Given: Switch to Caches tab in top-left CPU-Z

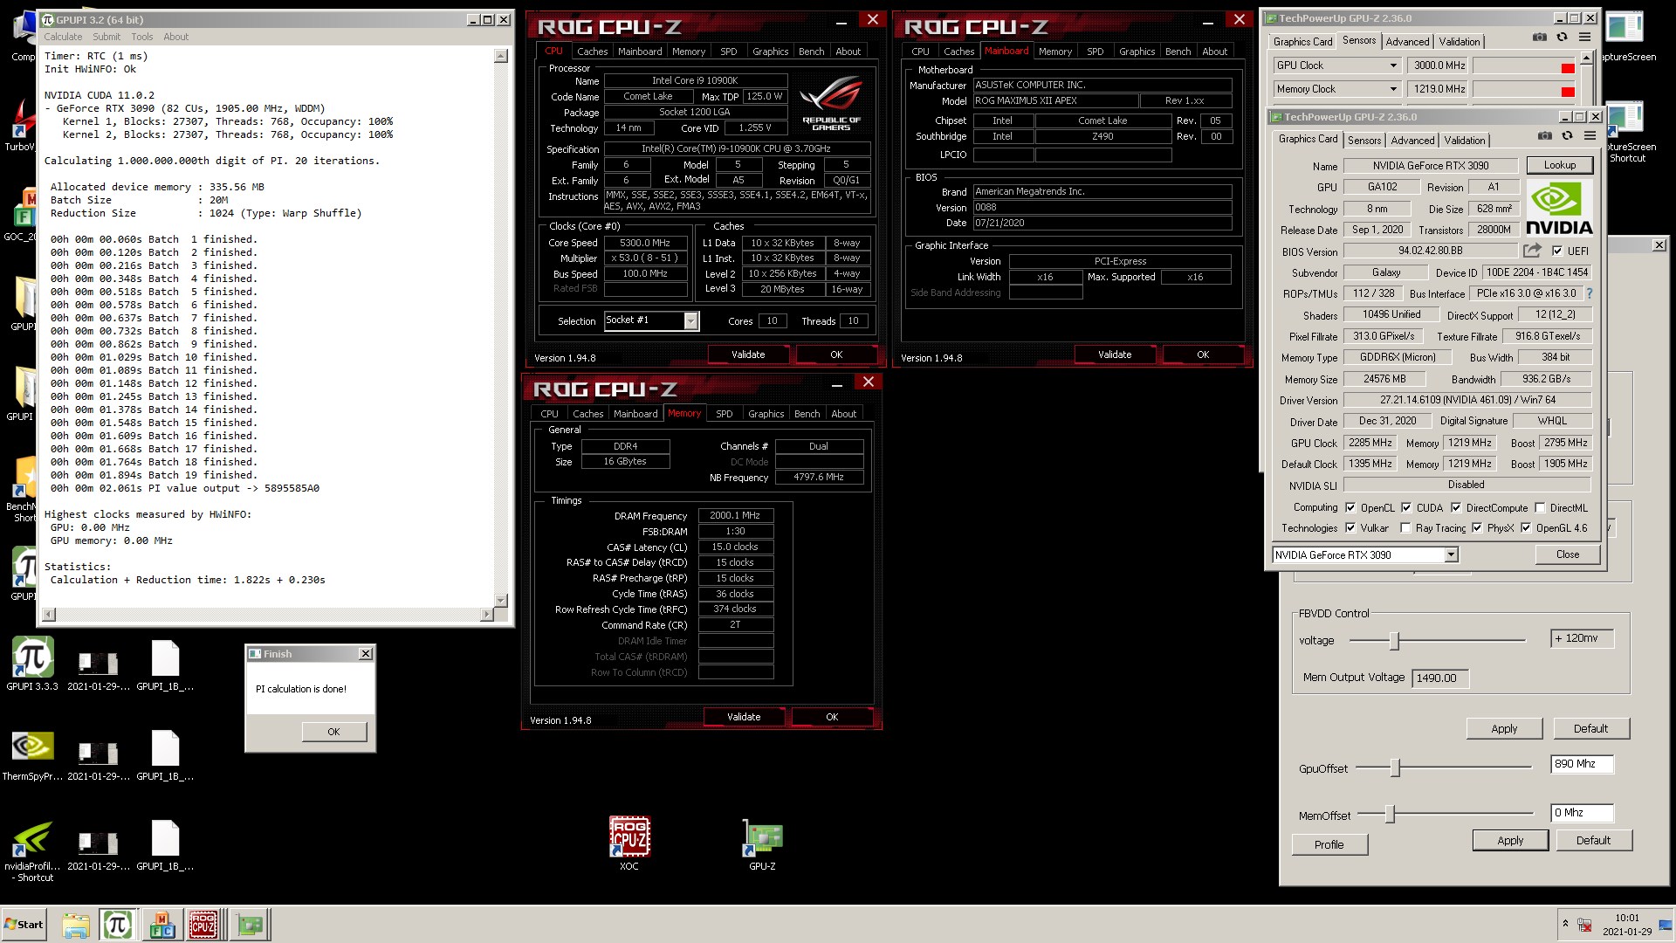Looking at the screenshot, I should tap(593, 52).
